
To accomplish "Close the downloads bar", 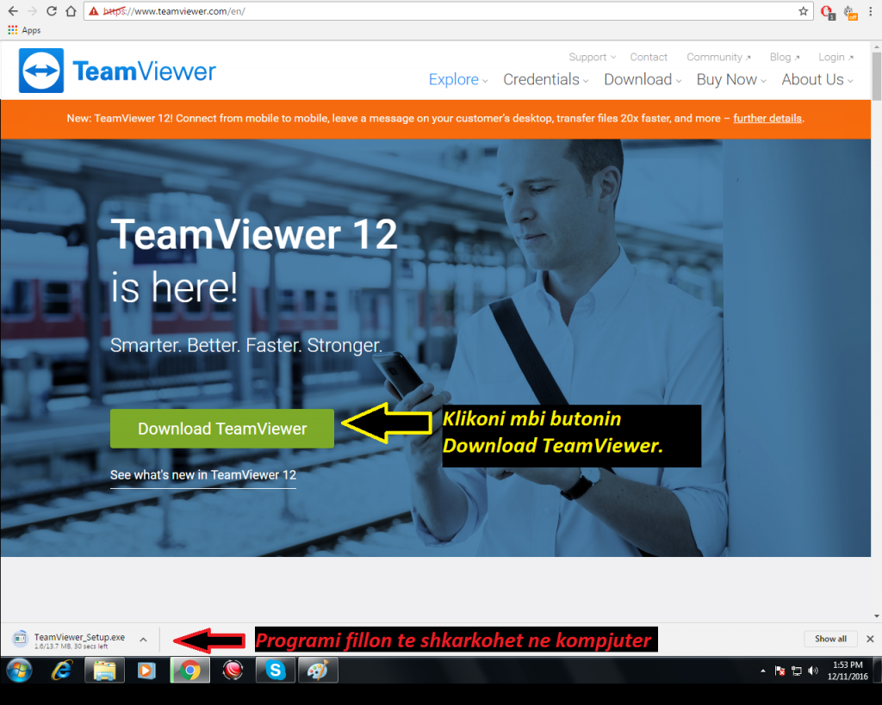I will 870,639.
